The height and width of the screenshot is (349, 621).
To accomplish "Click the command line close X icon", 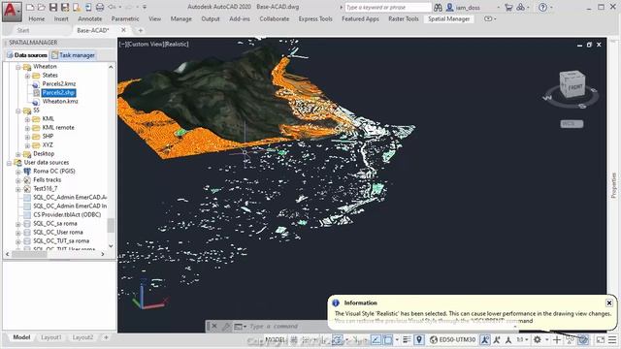I will pos(213,327).
